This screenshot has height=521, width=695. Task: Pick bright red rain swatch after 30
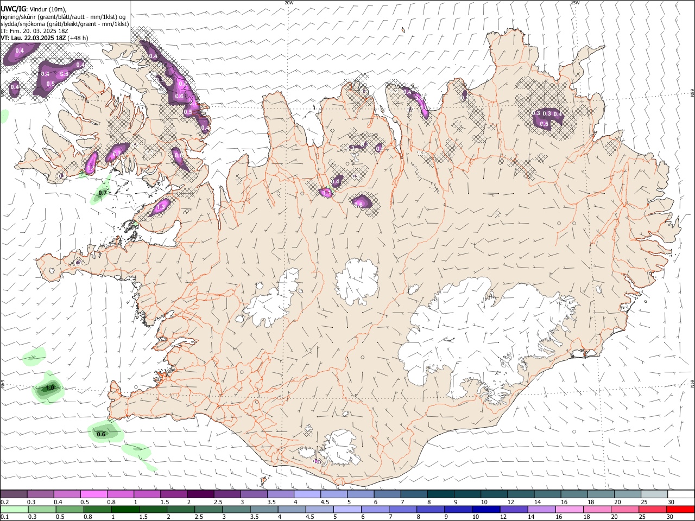(x=680, y=509)
